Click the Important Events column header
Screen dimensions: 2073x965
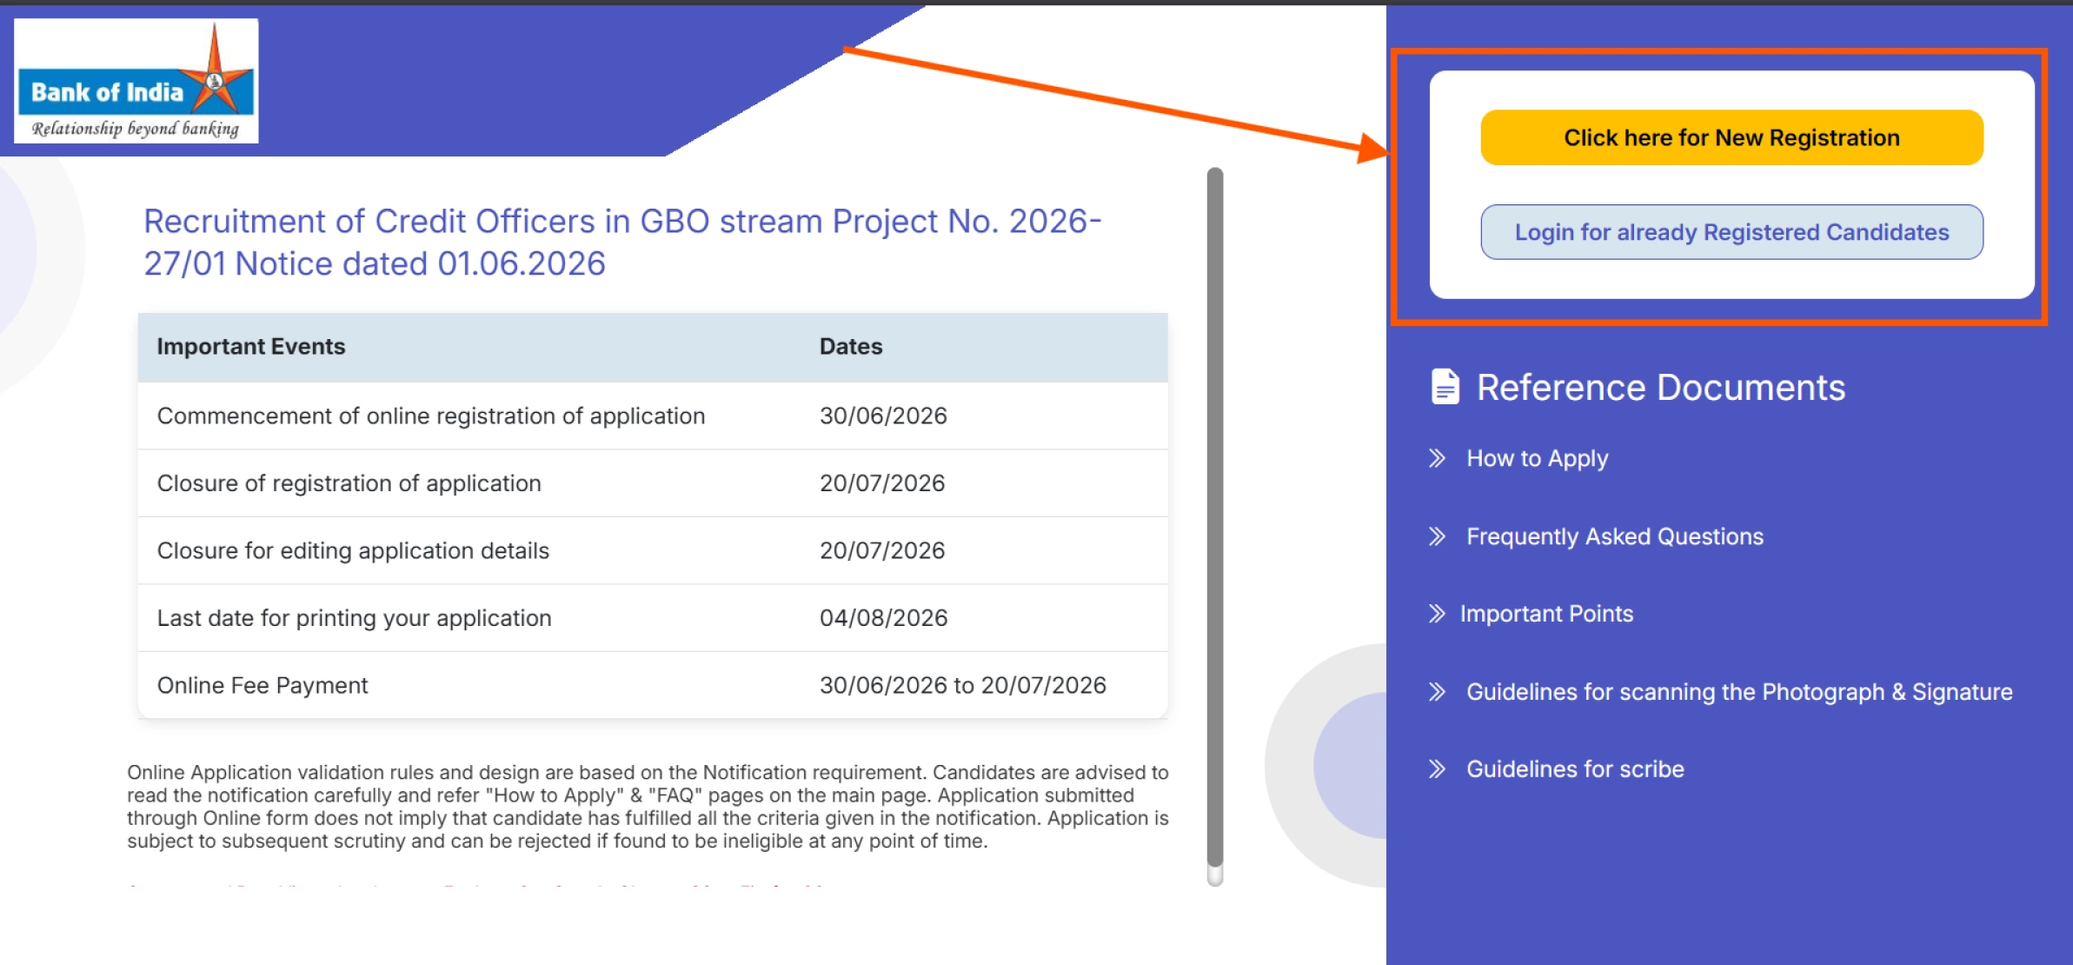pos(251,346)
